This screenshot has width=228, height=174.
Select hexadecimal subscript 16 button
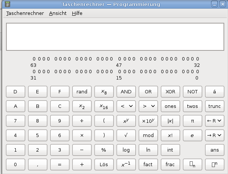pyautogui.click(x=104, y=106)
